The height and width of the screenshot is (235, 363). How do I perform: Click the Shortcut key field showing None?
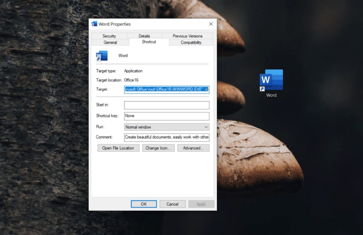(166, 116)
